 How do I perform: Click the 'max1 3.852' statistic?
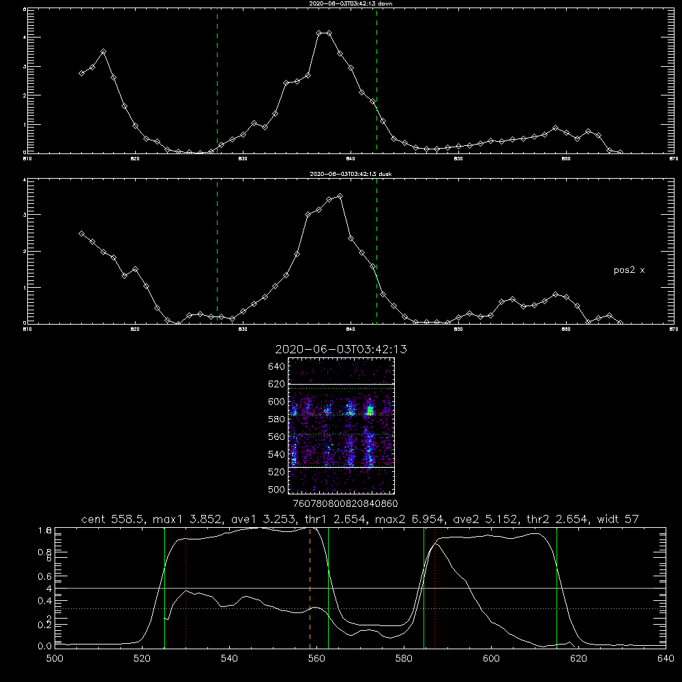point(188,519)
